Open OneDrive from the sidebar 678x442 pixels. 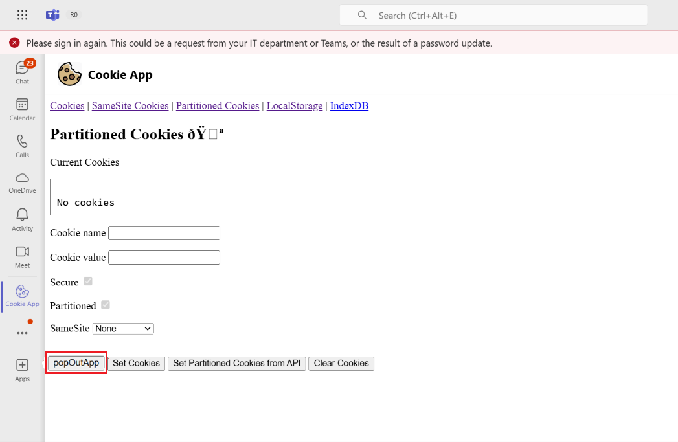[x=22, y=182]
